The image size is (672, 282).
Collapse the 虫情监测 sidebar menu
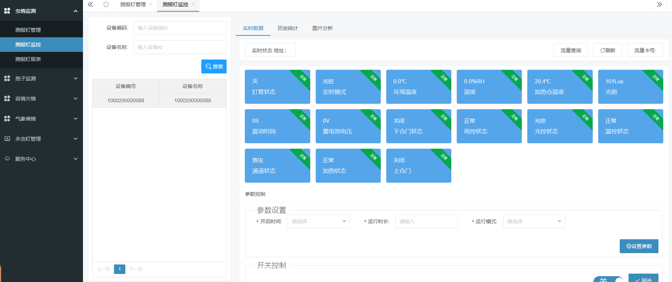click(x=75, y=11)
